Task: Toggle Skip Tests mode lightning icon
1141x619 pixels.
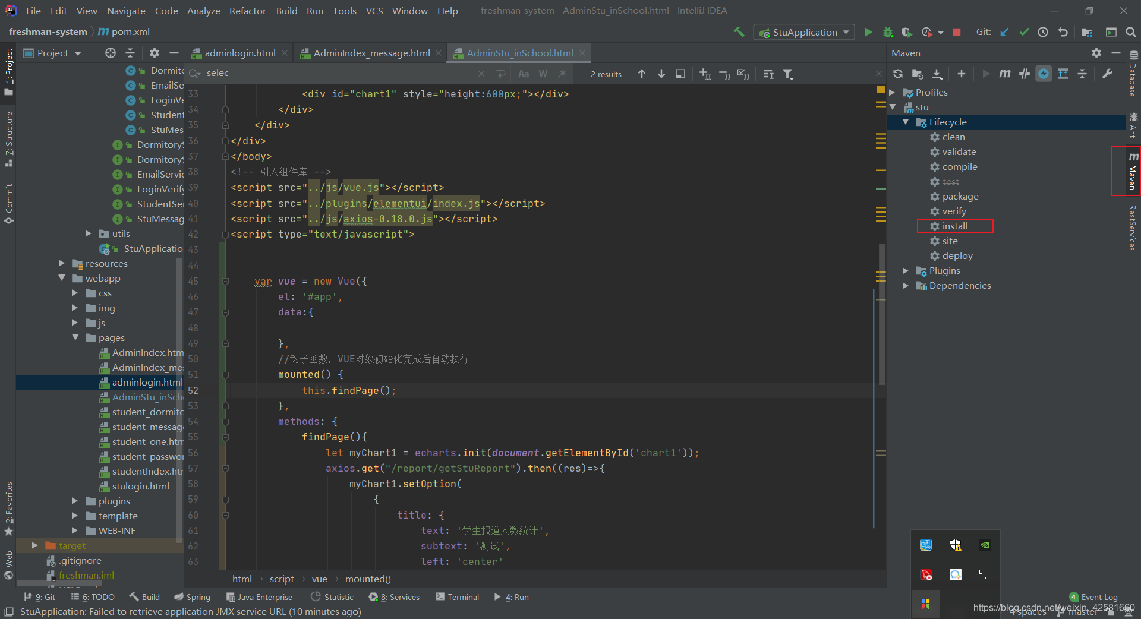Action: pos(1044,74)
